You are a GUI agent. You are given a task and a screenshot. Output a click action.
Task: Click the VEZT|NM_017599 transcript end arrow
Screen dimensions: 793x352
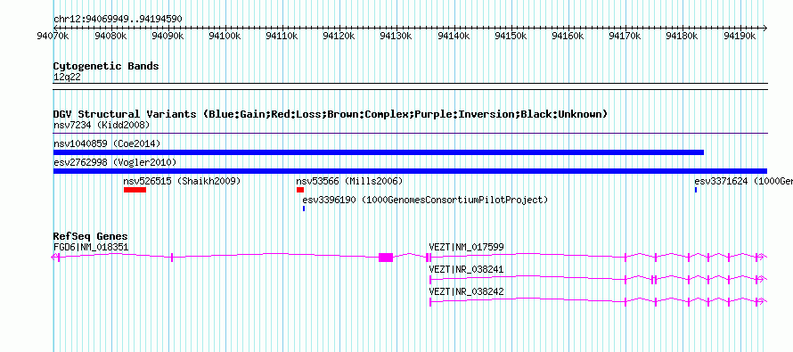tap(762, 257)
